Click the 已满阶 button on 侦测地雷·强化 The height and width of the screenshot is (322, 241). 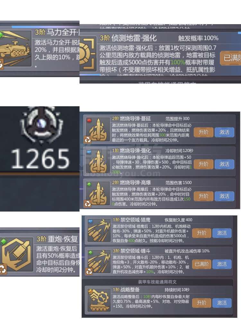pyautogui.click(x=230, y=58)
